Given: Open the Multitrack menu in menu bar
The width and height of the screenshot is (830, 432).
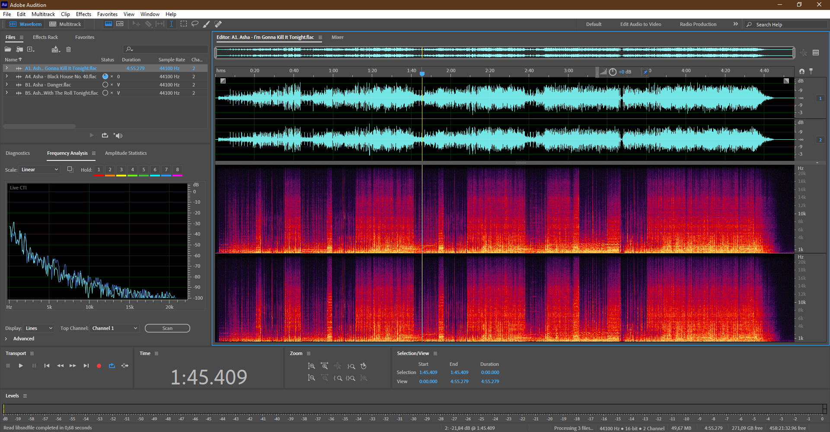Looking at the screenshot, I should [43, 14].
